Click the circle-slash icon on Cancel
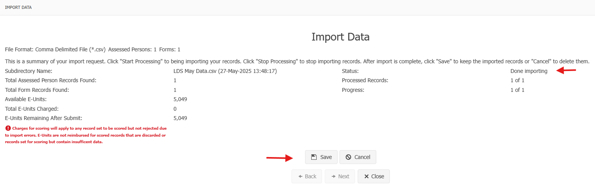 [348, 157]
